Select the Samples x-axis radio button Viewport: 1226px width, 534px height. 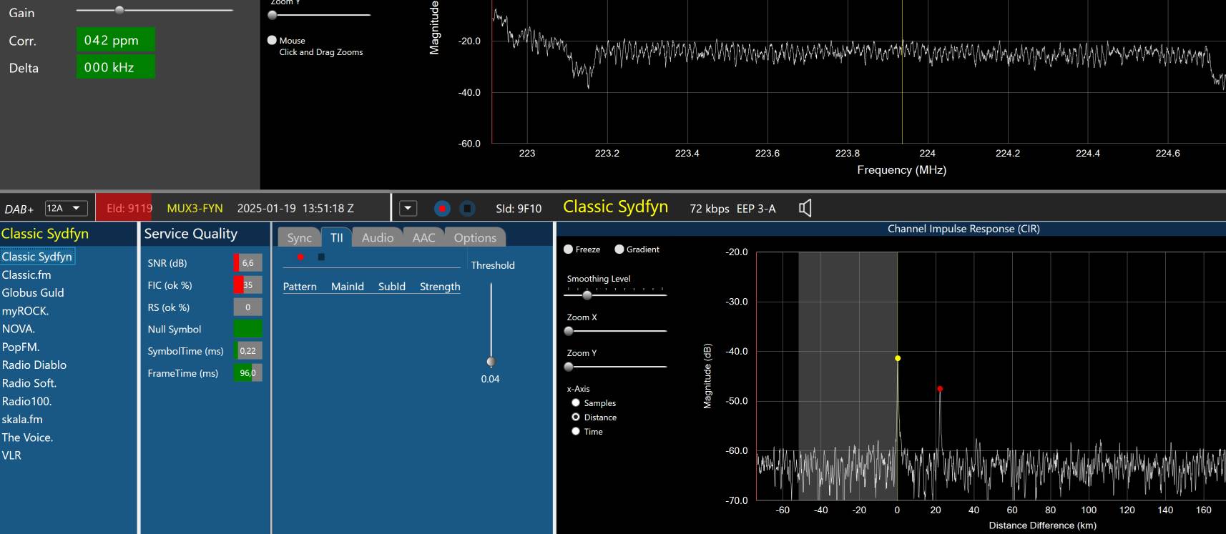(x=576, y=403)
